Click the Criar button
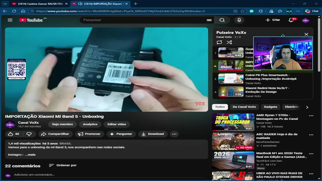The width and height of the screenshot is (322, 181). [273, 20]
